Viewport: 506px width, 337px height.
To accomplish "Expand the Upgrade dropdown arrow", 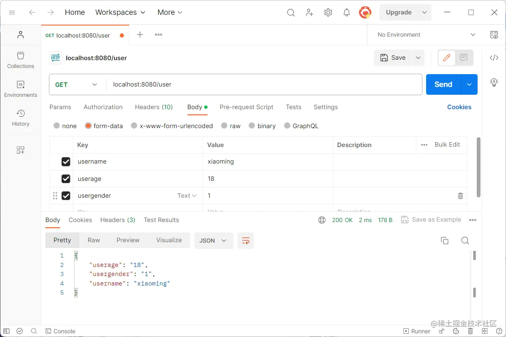I will coord(424,12).
